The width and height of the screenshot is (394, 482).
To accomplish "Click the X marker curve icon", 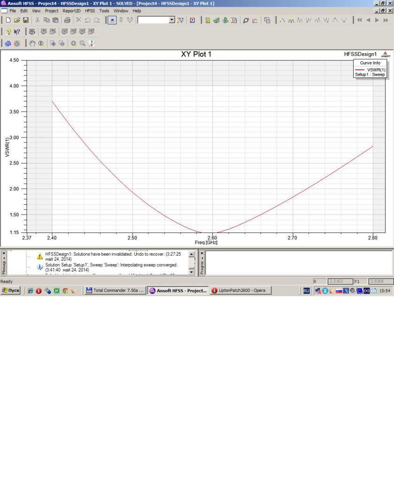I will point(255,20).
